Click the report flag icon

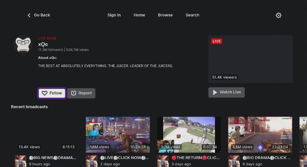[x=74, y=93]
